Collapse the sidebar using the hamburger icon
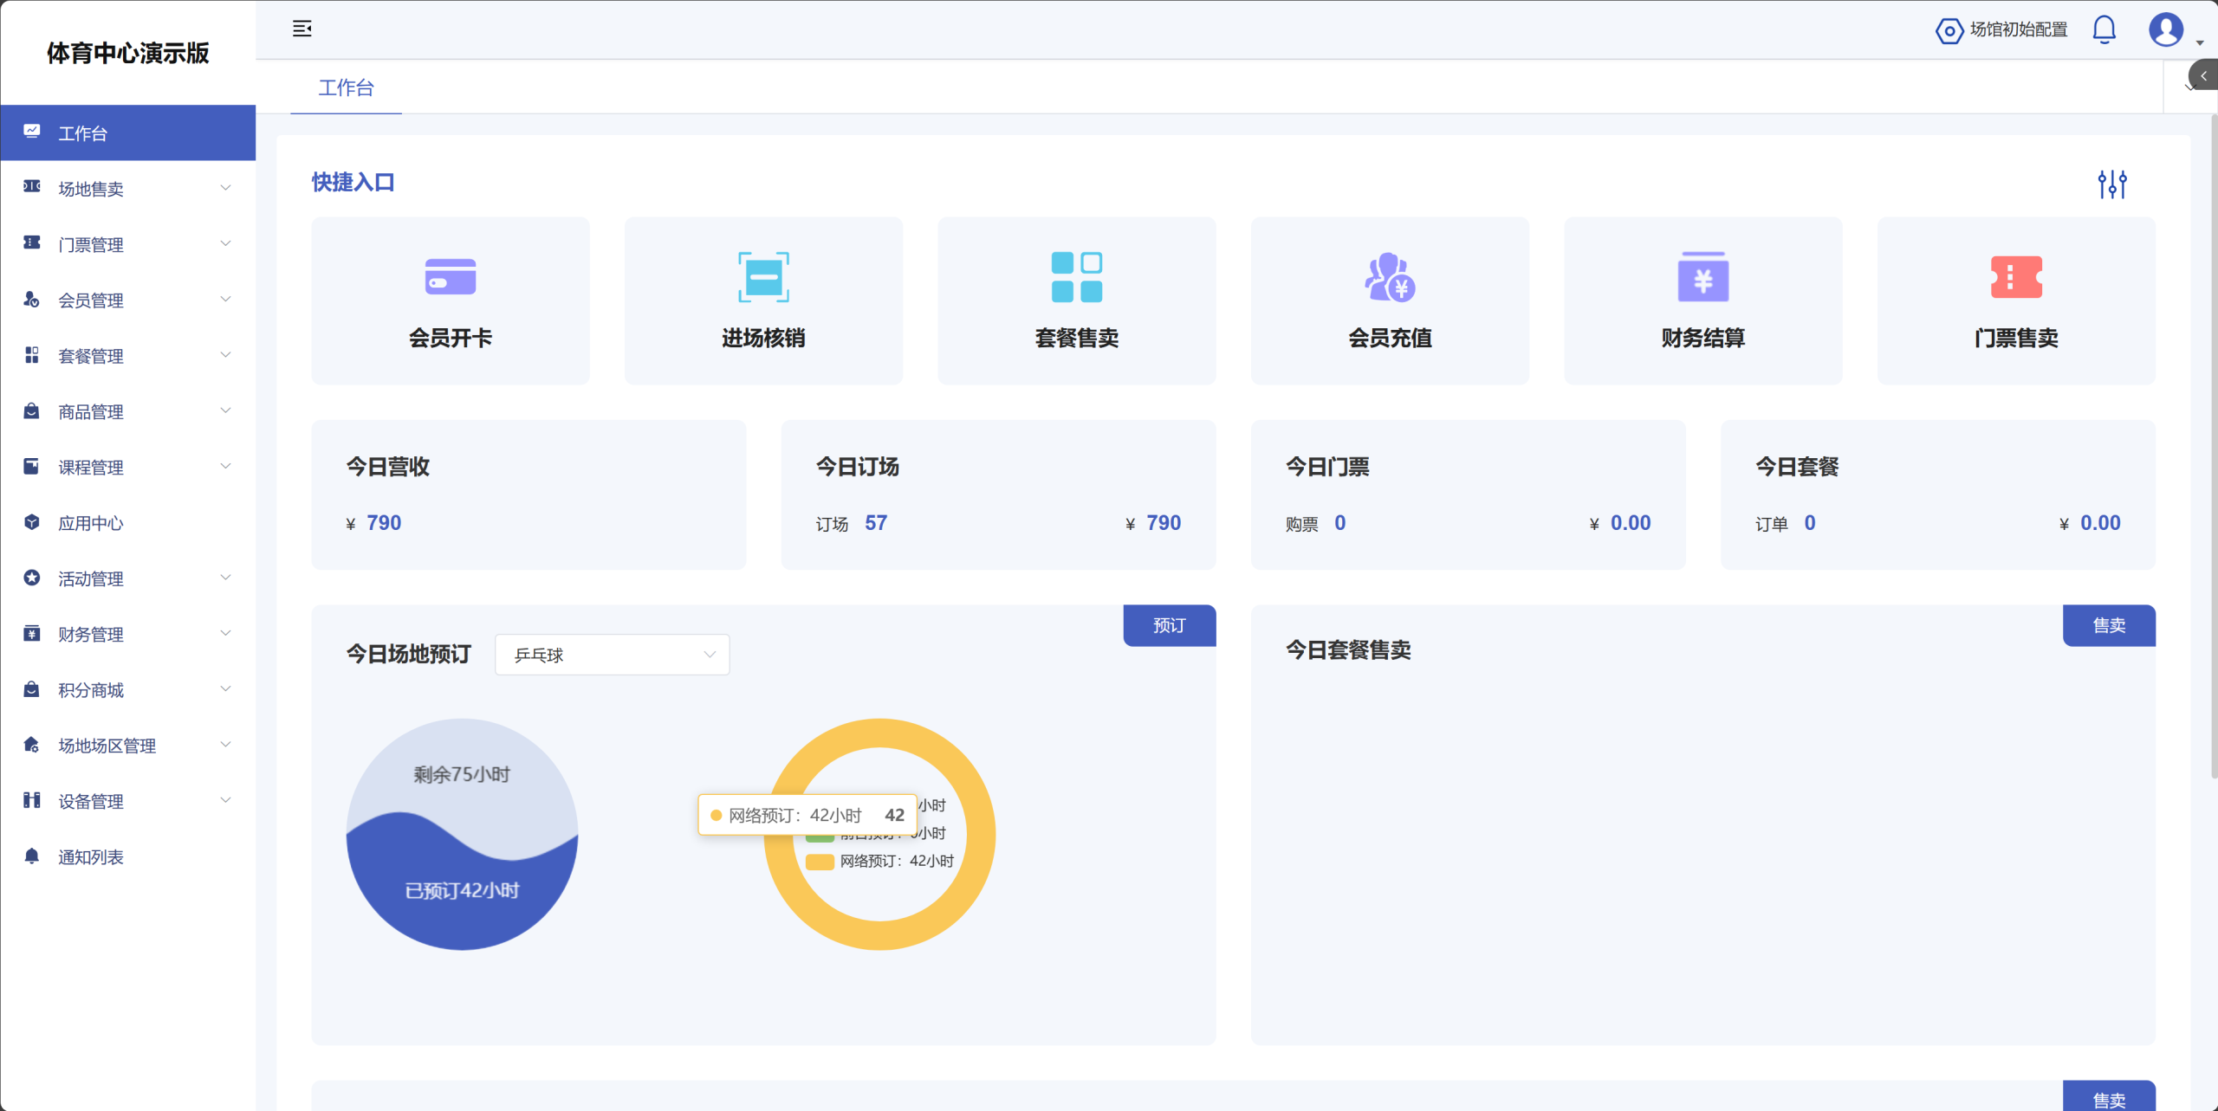 [x=302, y=29]
